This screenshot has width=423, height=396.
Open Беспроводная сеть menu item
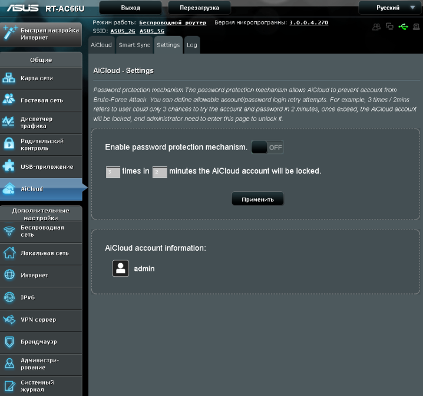pyautogui.click(x=41, y=231)
